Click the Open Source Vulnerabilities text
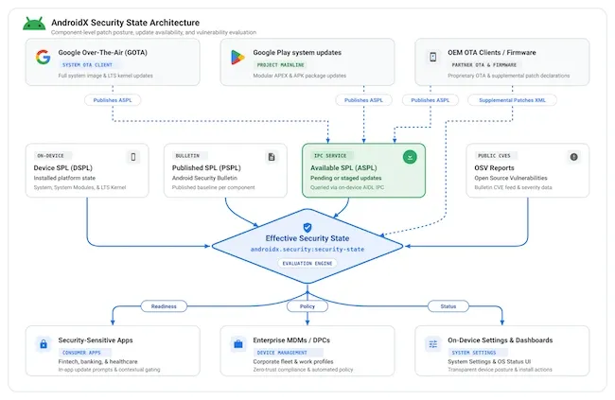 (x=511, y=178)
